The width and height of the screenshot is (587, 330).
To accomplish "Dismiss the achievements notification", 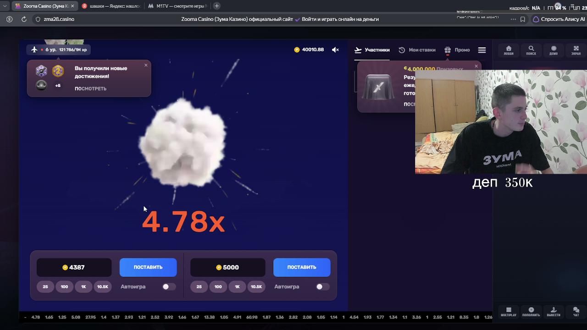I will pyautogui.click(x=146, y=65).
